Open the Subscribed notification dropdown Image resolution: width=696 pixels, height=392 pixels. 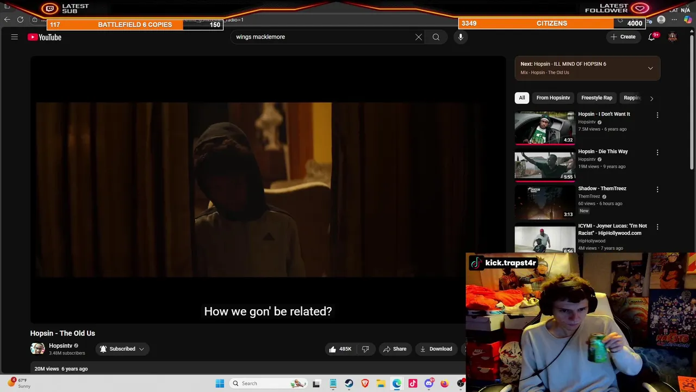[x=122, y=349]
